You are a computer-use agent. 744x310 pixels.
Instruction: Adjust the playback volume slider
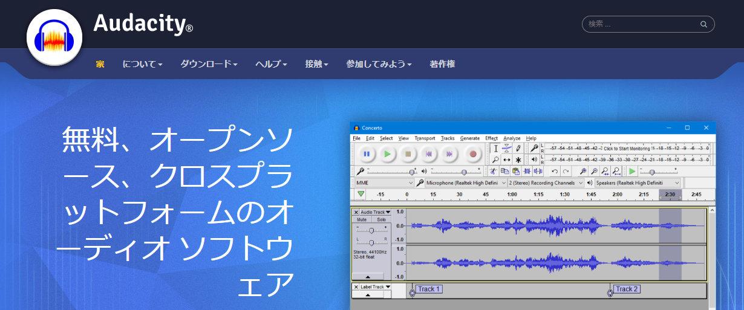456,172
